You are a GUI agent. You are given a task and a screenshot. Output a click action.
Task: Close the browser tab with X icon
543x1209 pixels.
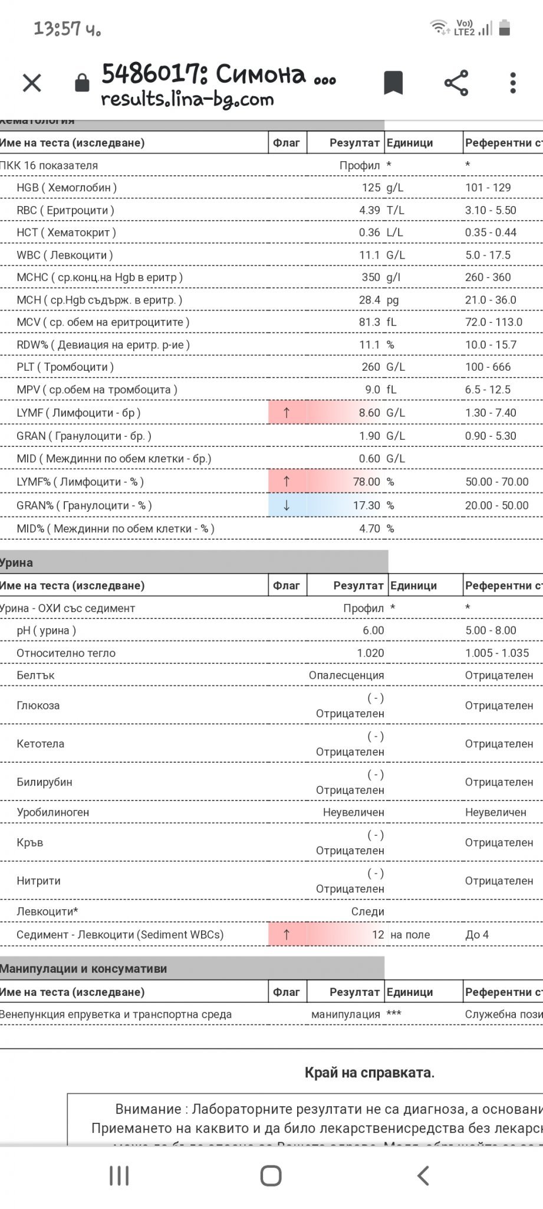32,83
